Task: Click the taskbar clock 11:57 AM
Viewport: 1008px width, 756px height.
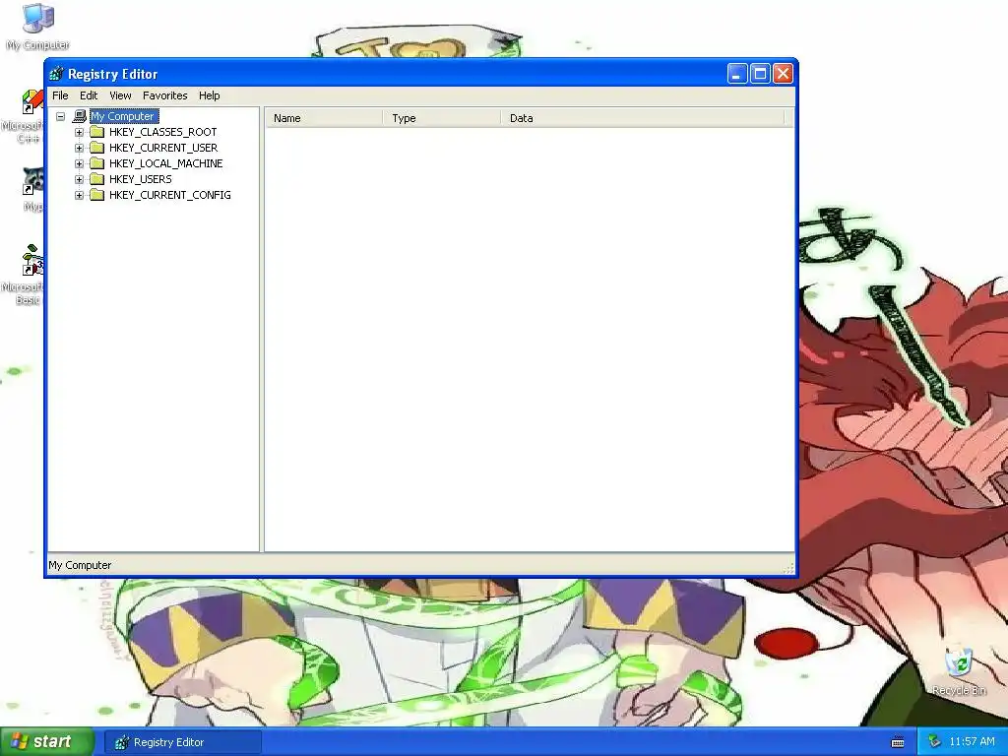Action: pos(972,742)
